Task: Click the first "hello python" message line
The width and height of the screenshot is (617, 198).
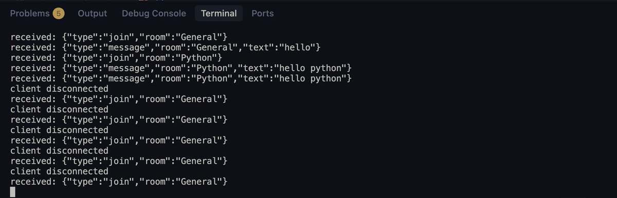Action: click(x=181, y=68)
